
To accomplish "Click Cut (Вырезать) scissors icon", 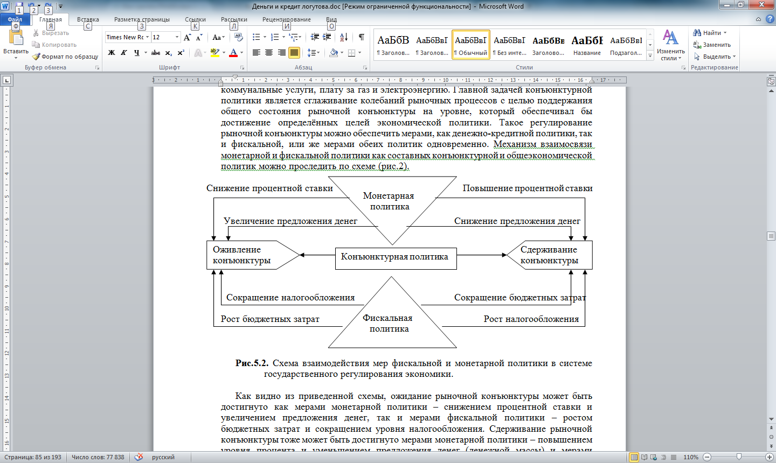I will [x=36, y=33].
